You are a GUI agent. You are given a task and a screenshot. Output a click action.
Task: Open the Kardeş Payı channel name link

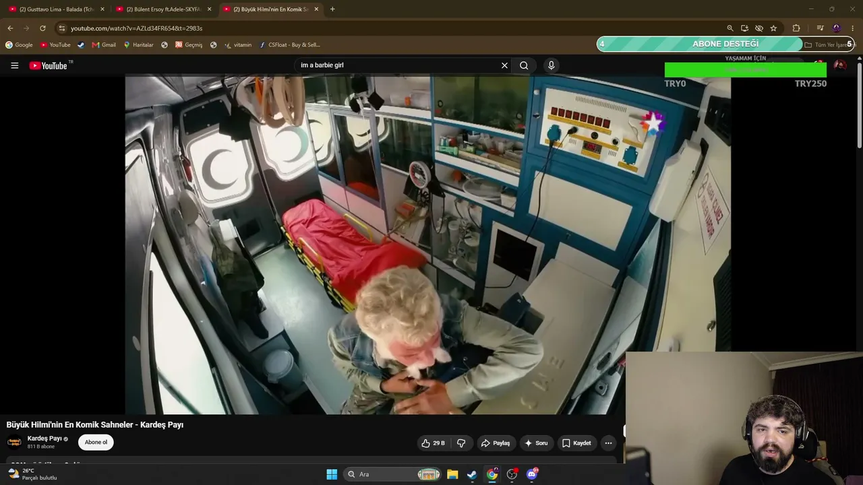[x=44, y=439]
